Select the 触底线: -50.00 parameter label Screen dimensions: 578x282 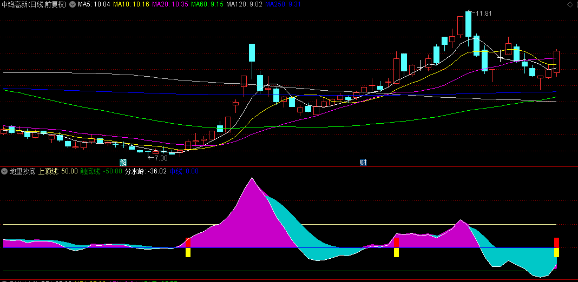coord(101,171)
